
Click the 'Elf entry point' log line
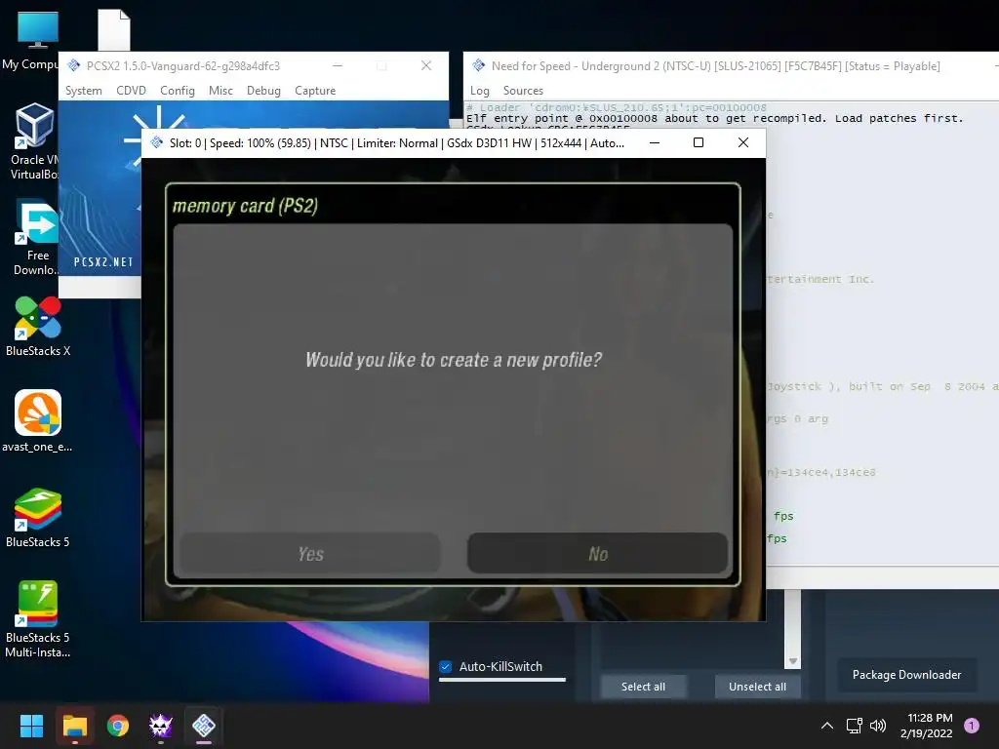coord(714,118)
